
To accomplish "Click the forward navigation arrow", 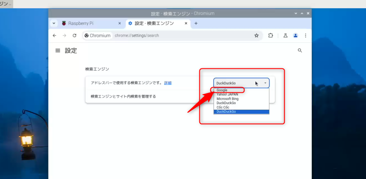I will point(64,36).
